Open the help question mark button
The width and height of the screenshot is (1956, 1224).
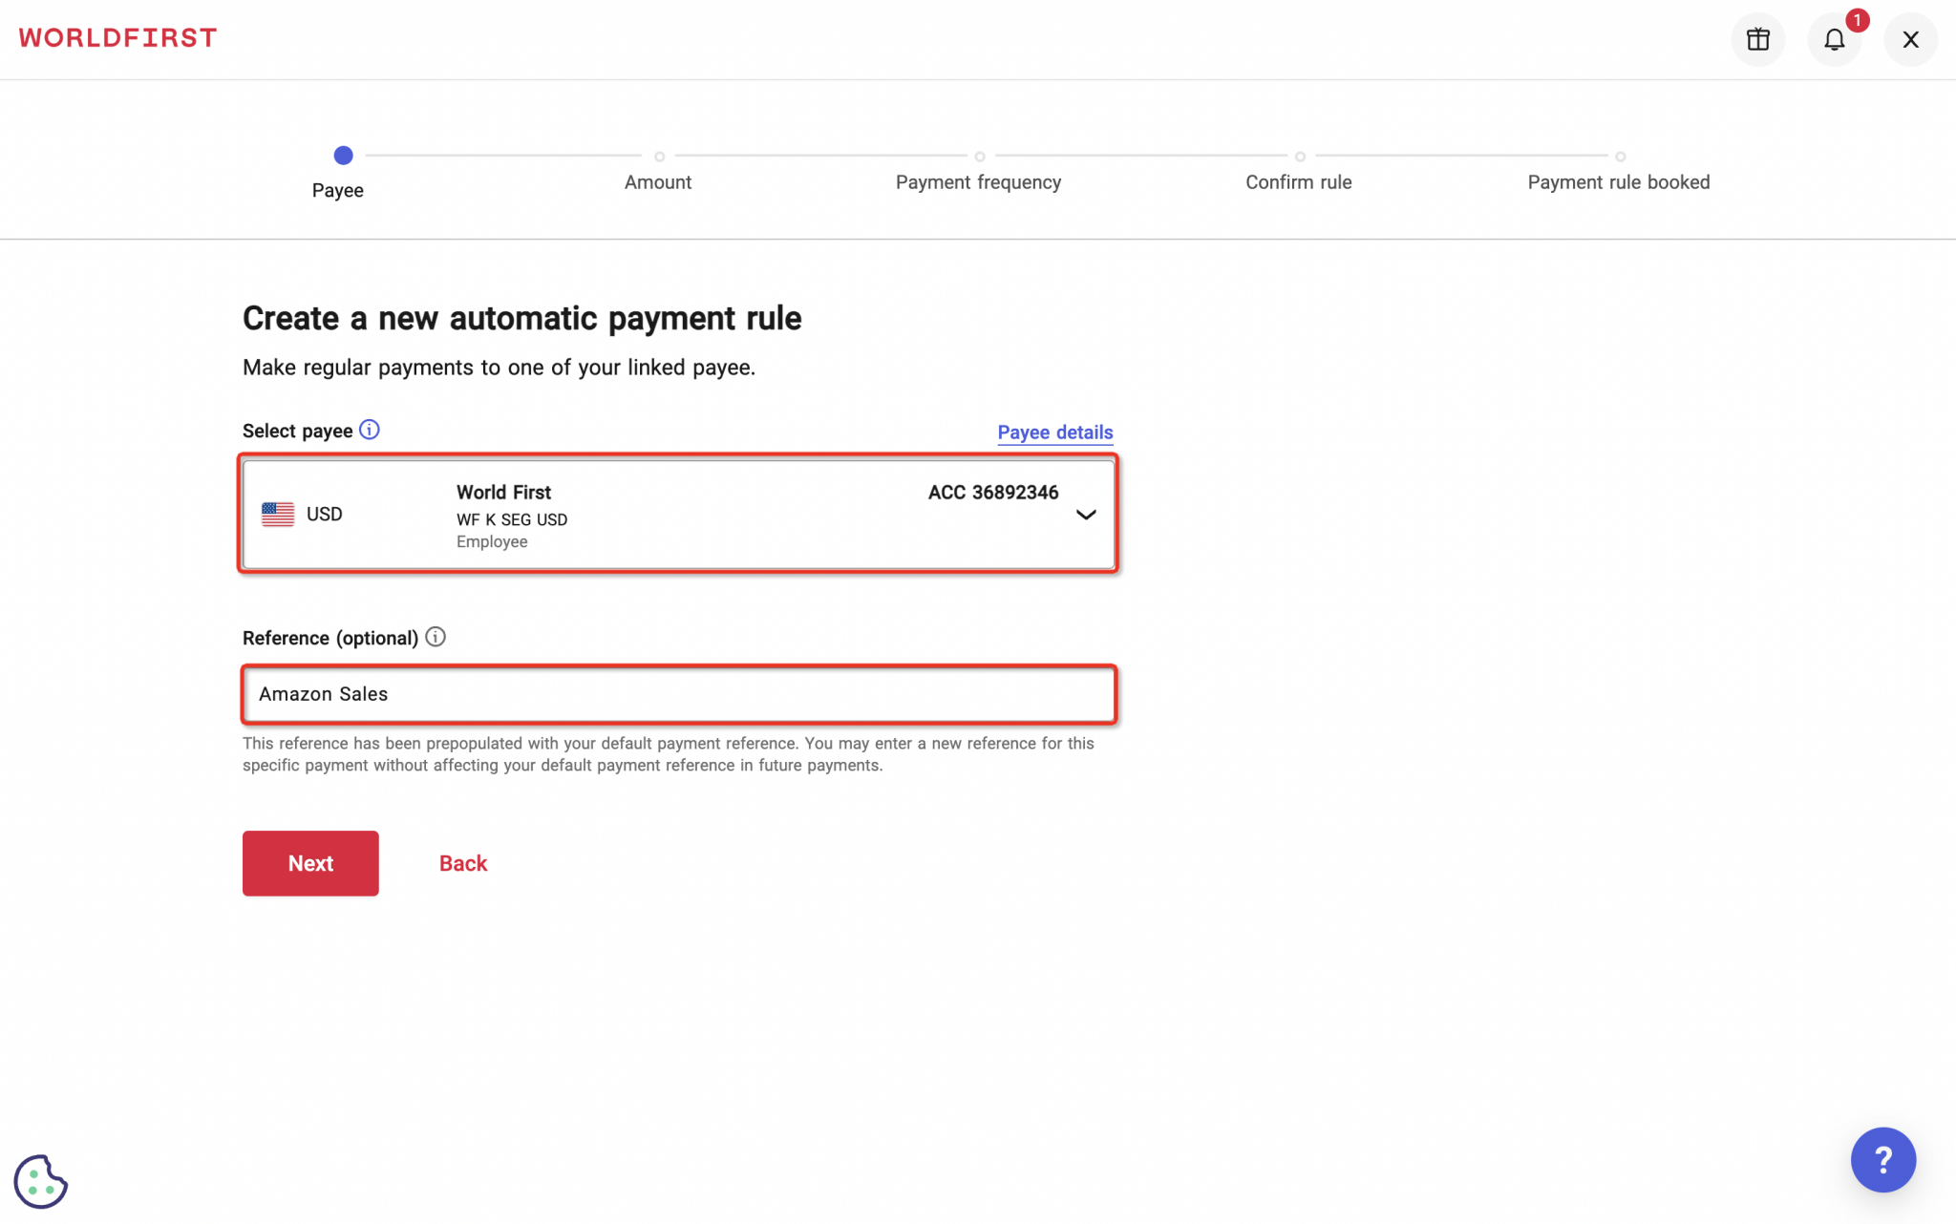(x=1882, y=1159)
